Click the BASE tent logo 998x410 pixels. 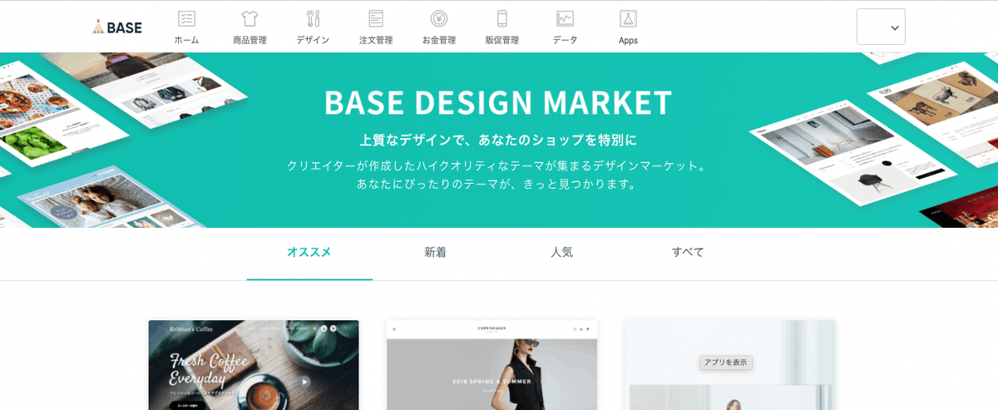click(117, 27)
